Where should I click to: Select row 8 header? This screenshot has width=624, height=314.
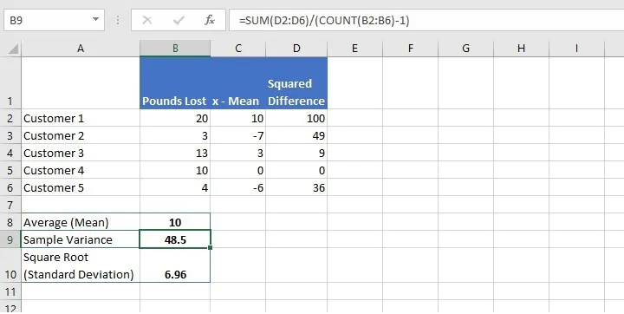coord(10,222)
